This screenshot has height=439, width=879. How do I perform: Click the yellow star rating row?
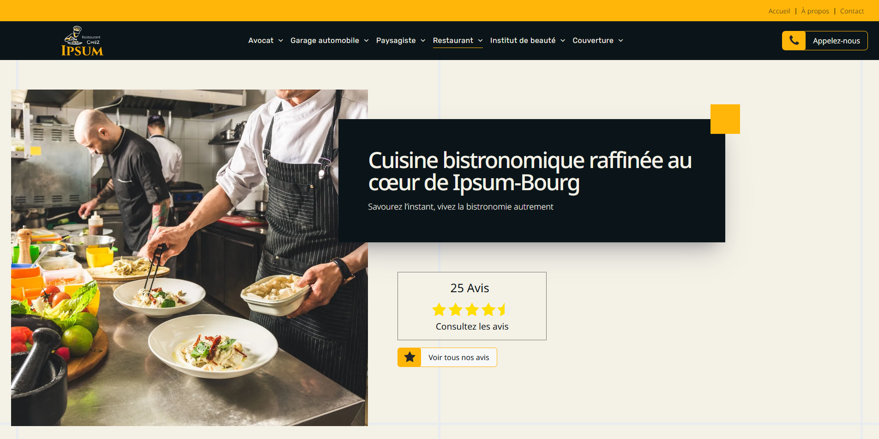point(470,309)
